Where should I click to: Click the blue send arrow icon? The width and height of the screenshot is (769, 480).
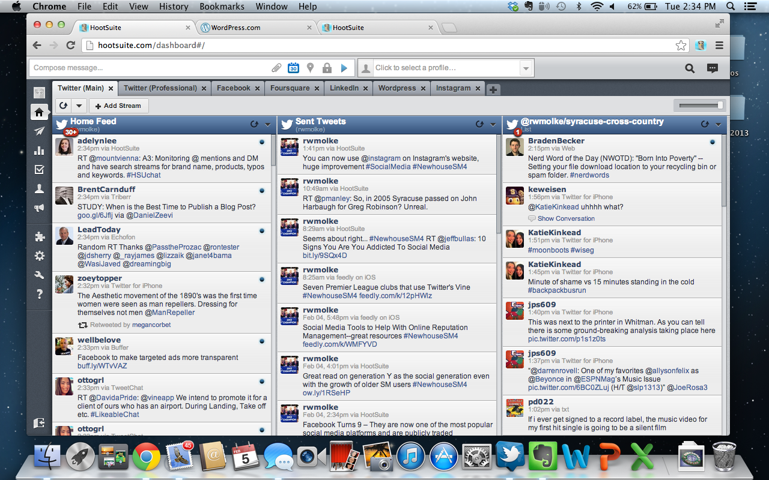click(344, 68)
